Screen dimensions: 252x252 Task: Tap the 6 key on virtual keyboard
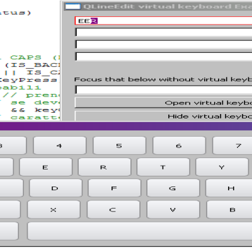click(x=179, y=146)
